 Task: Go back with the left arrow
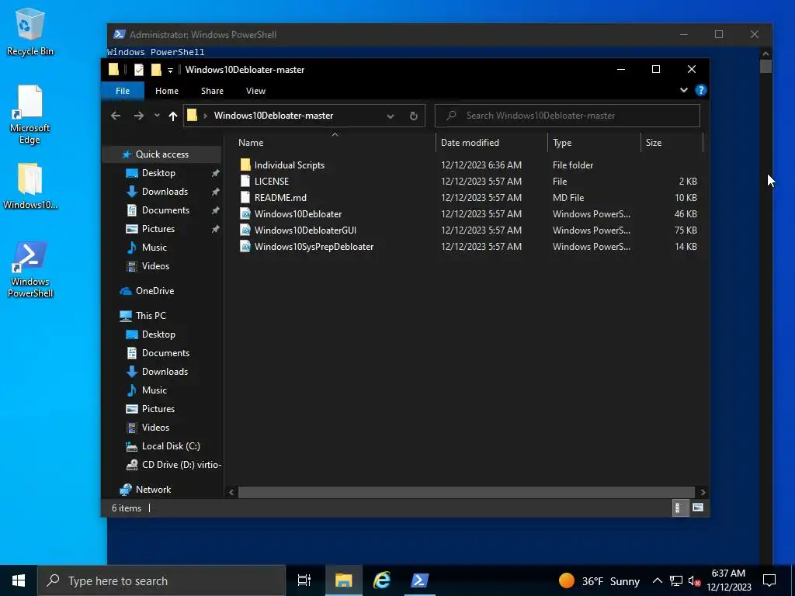[x=116, y=116]
